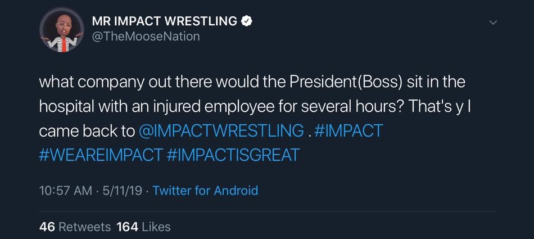Click the retweet count number 46
Image resolution: width=534 pixels, height=239 pixels.
[x=47, y=227]
